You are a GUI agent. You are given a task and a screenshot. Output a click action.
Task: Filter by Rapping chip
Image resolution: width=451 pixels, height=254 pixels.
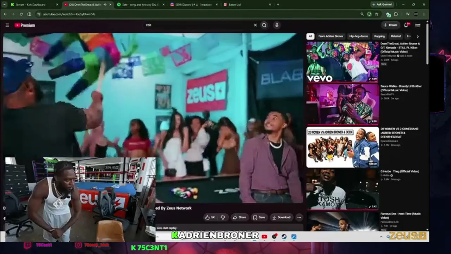coord(379,36)
